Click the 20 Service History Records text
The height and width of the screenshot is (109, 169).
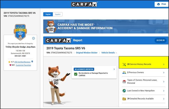point(139,64)
